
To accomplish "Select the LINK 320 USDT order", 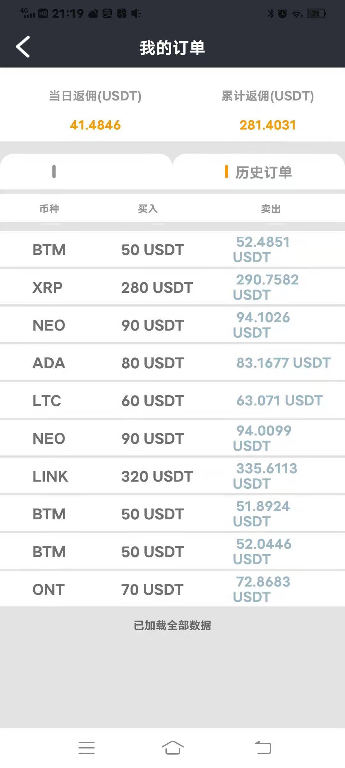I will (x=172, y=476).
